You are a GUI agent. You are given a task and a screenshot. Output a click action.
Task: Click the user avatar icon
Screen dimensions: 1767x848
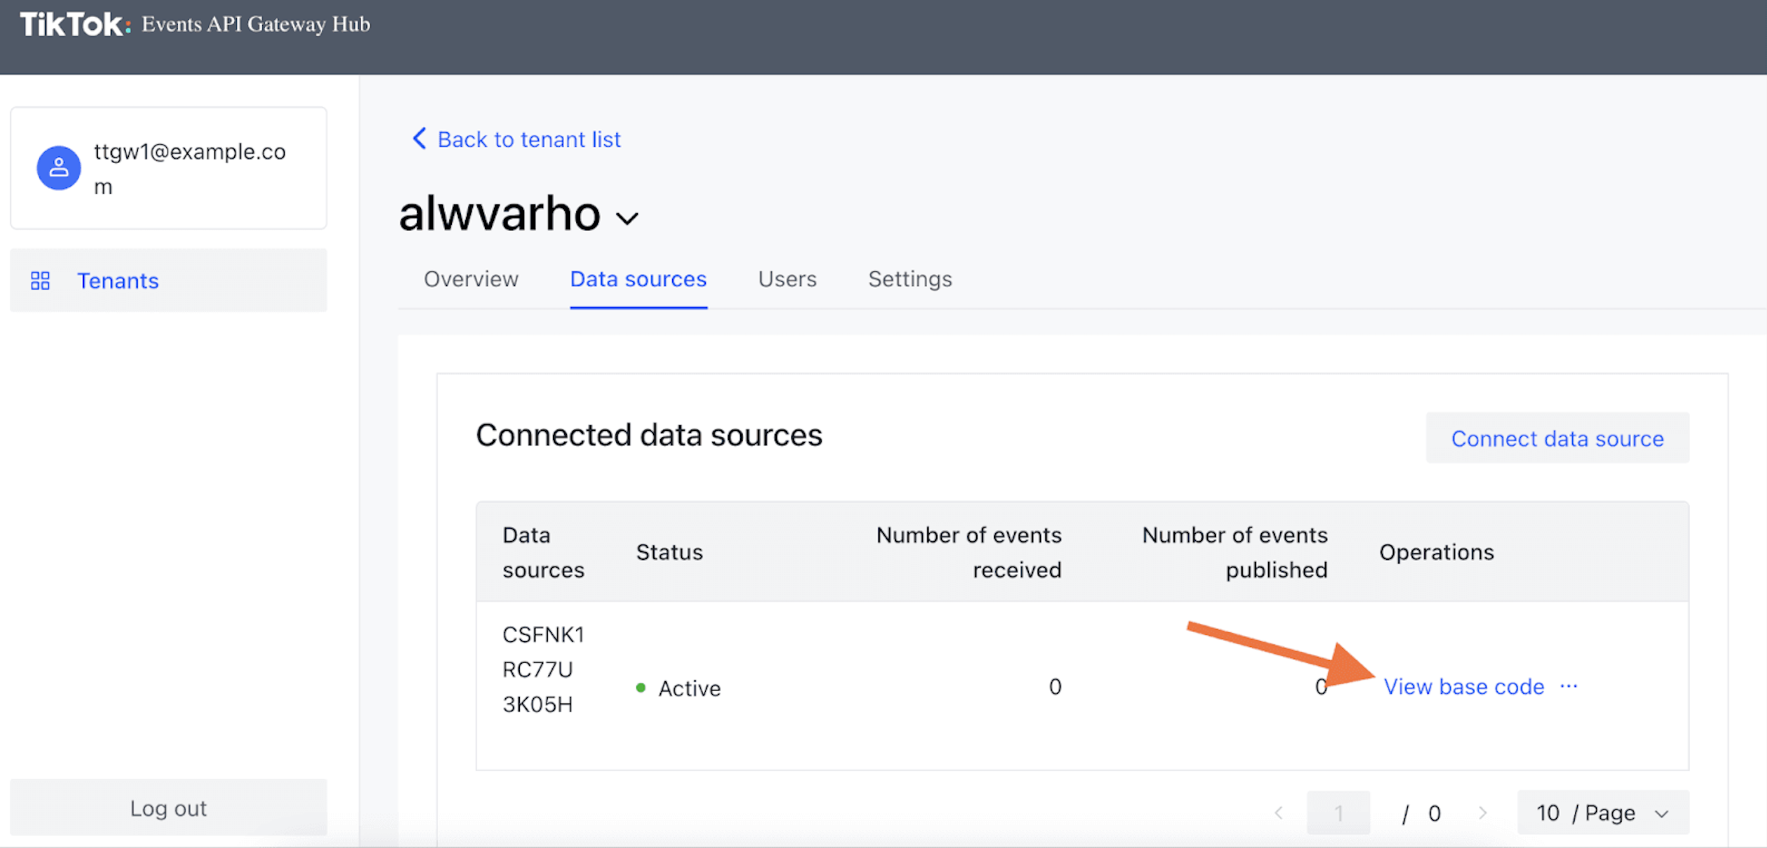coord(59,168)
